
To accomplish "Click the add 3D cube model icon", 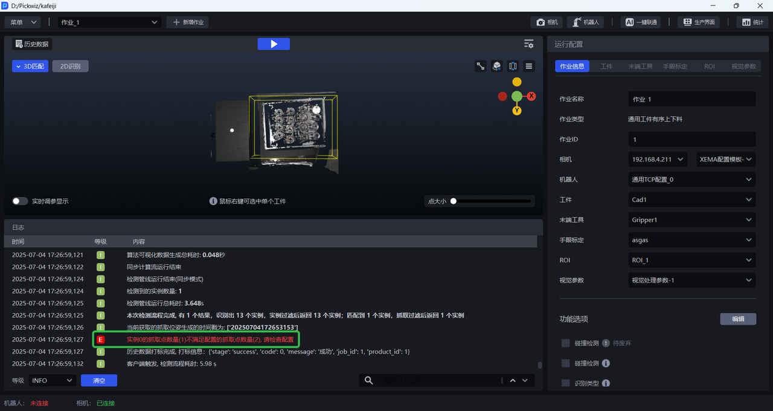I will pos(496,66).
